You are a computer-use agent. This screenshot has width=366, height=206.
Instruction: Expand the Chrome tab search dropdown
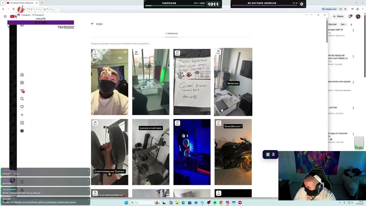3,3
